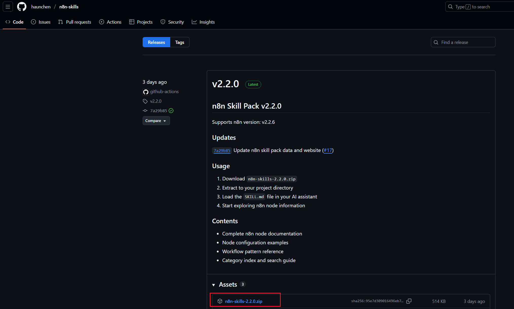Click the search magnifier in the top bar
Screen dimensions: 514x309
(x=450, y=7)
